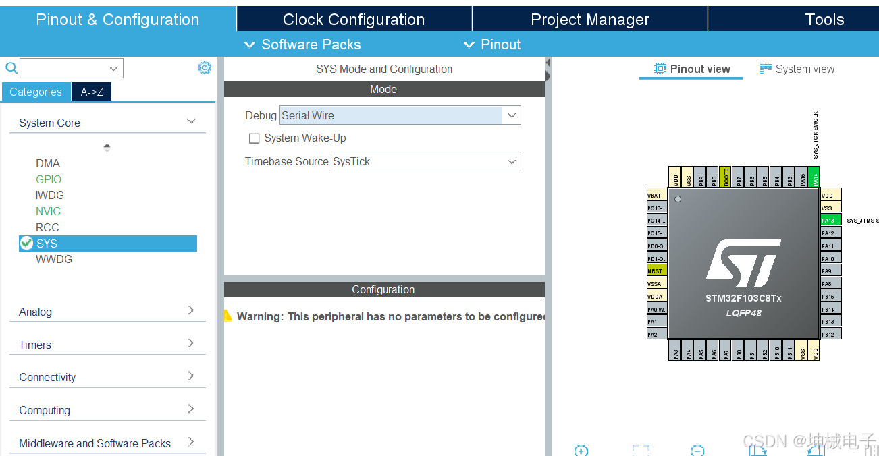The image size is (879, 456).
Task: Open the Pinout dropdown menu
Action: 492,45
